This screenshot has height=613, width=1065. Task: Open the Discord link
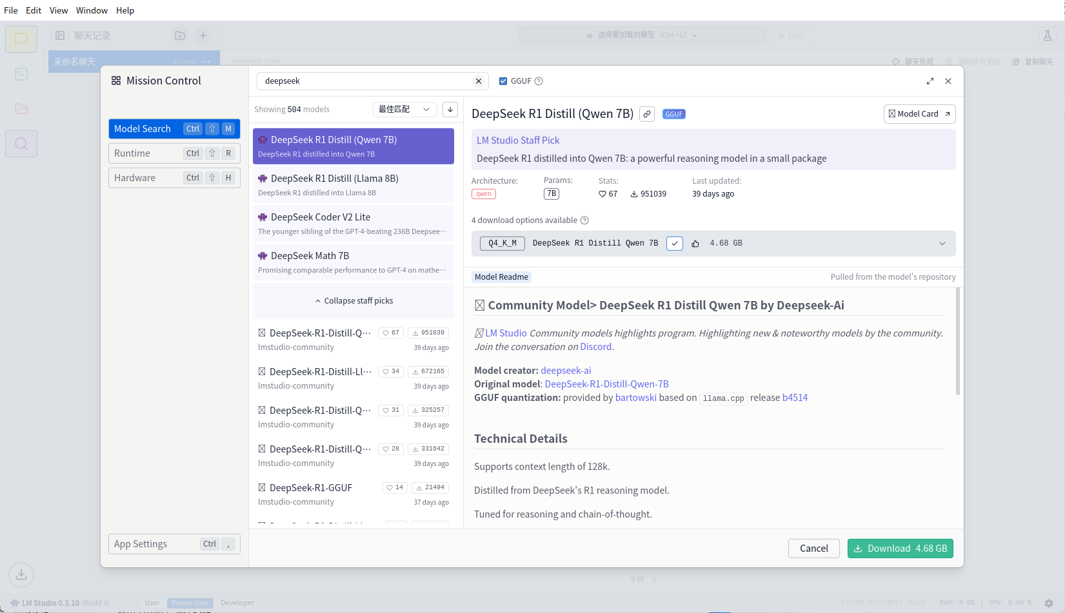pyautogui.click(x=596, y=347)
